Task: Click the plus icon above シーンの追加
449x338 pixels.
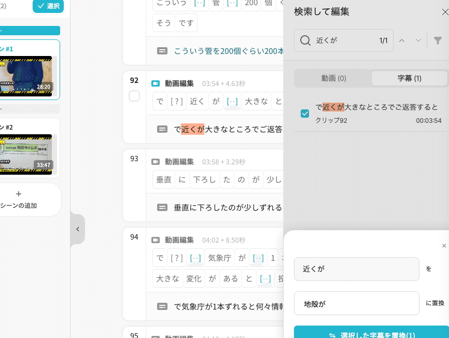Action: click(x=19, y=193)
